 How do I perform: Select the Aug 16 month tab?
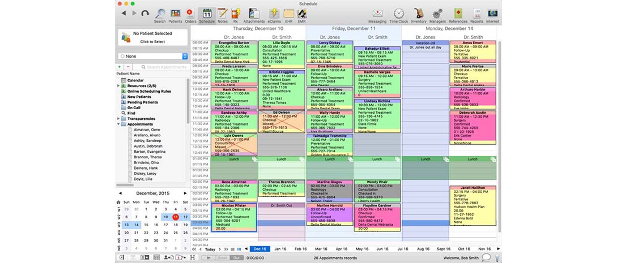[x=423, y=249]
